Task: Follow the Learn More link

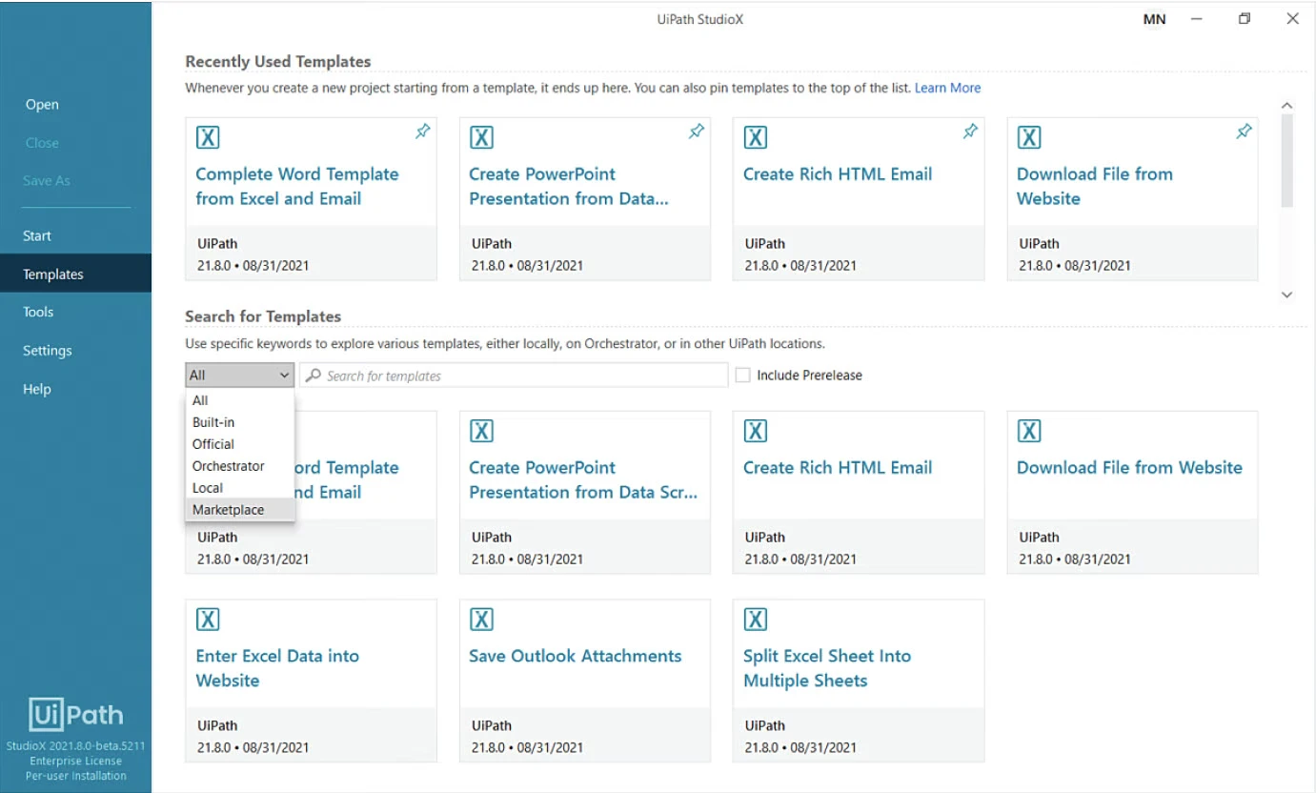Action: pyautogui.click(x=947, y=88)
